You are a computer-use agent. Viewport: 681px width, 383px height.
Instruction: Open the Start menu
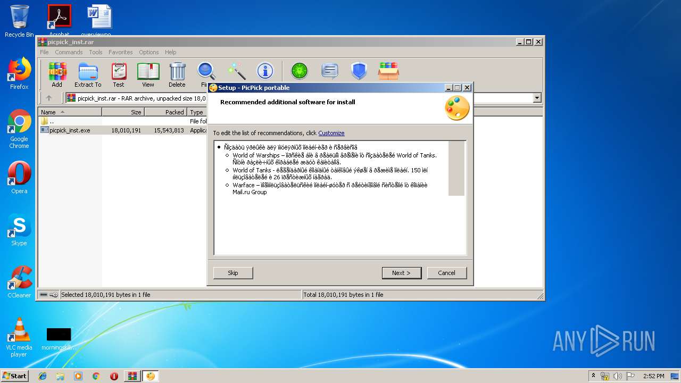point(15,376)
